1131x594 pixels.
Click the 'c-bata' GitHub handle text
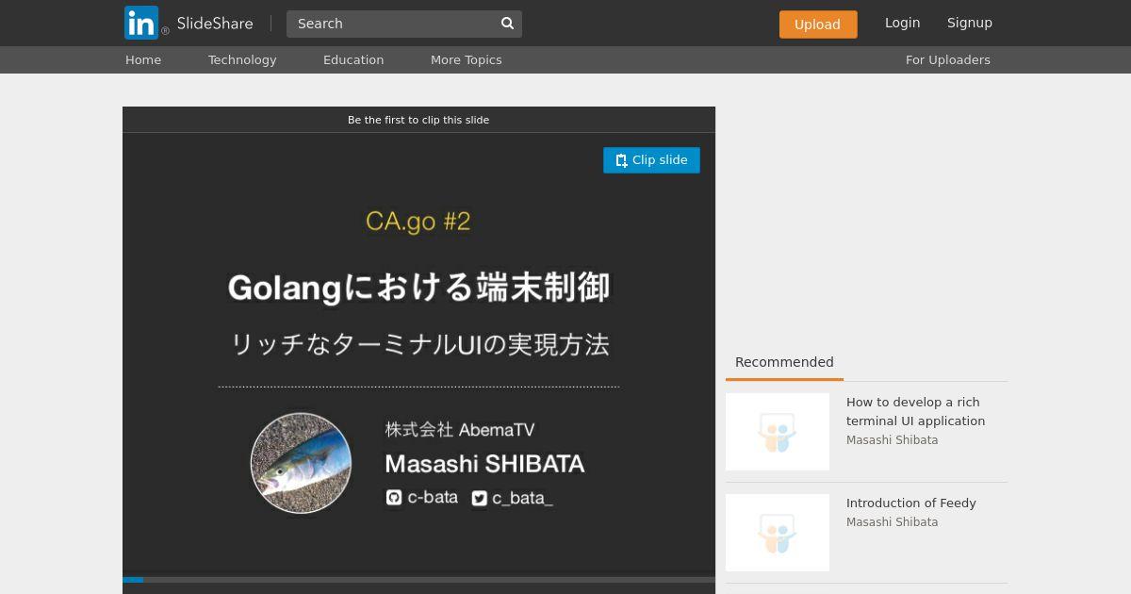tap(433, 497)
